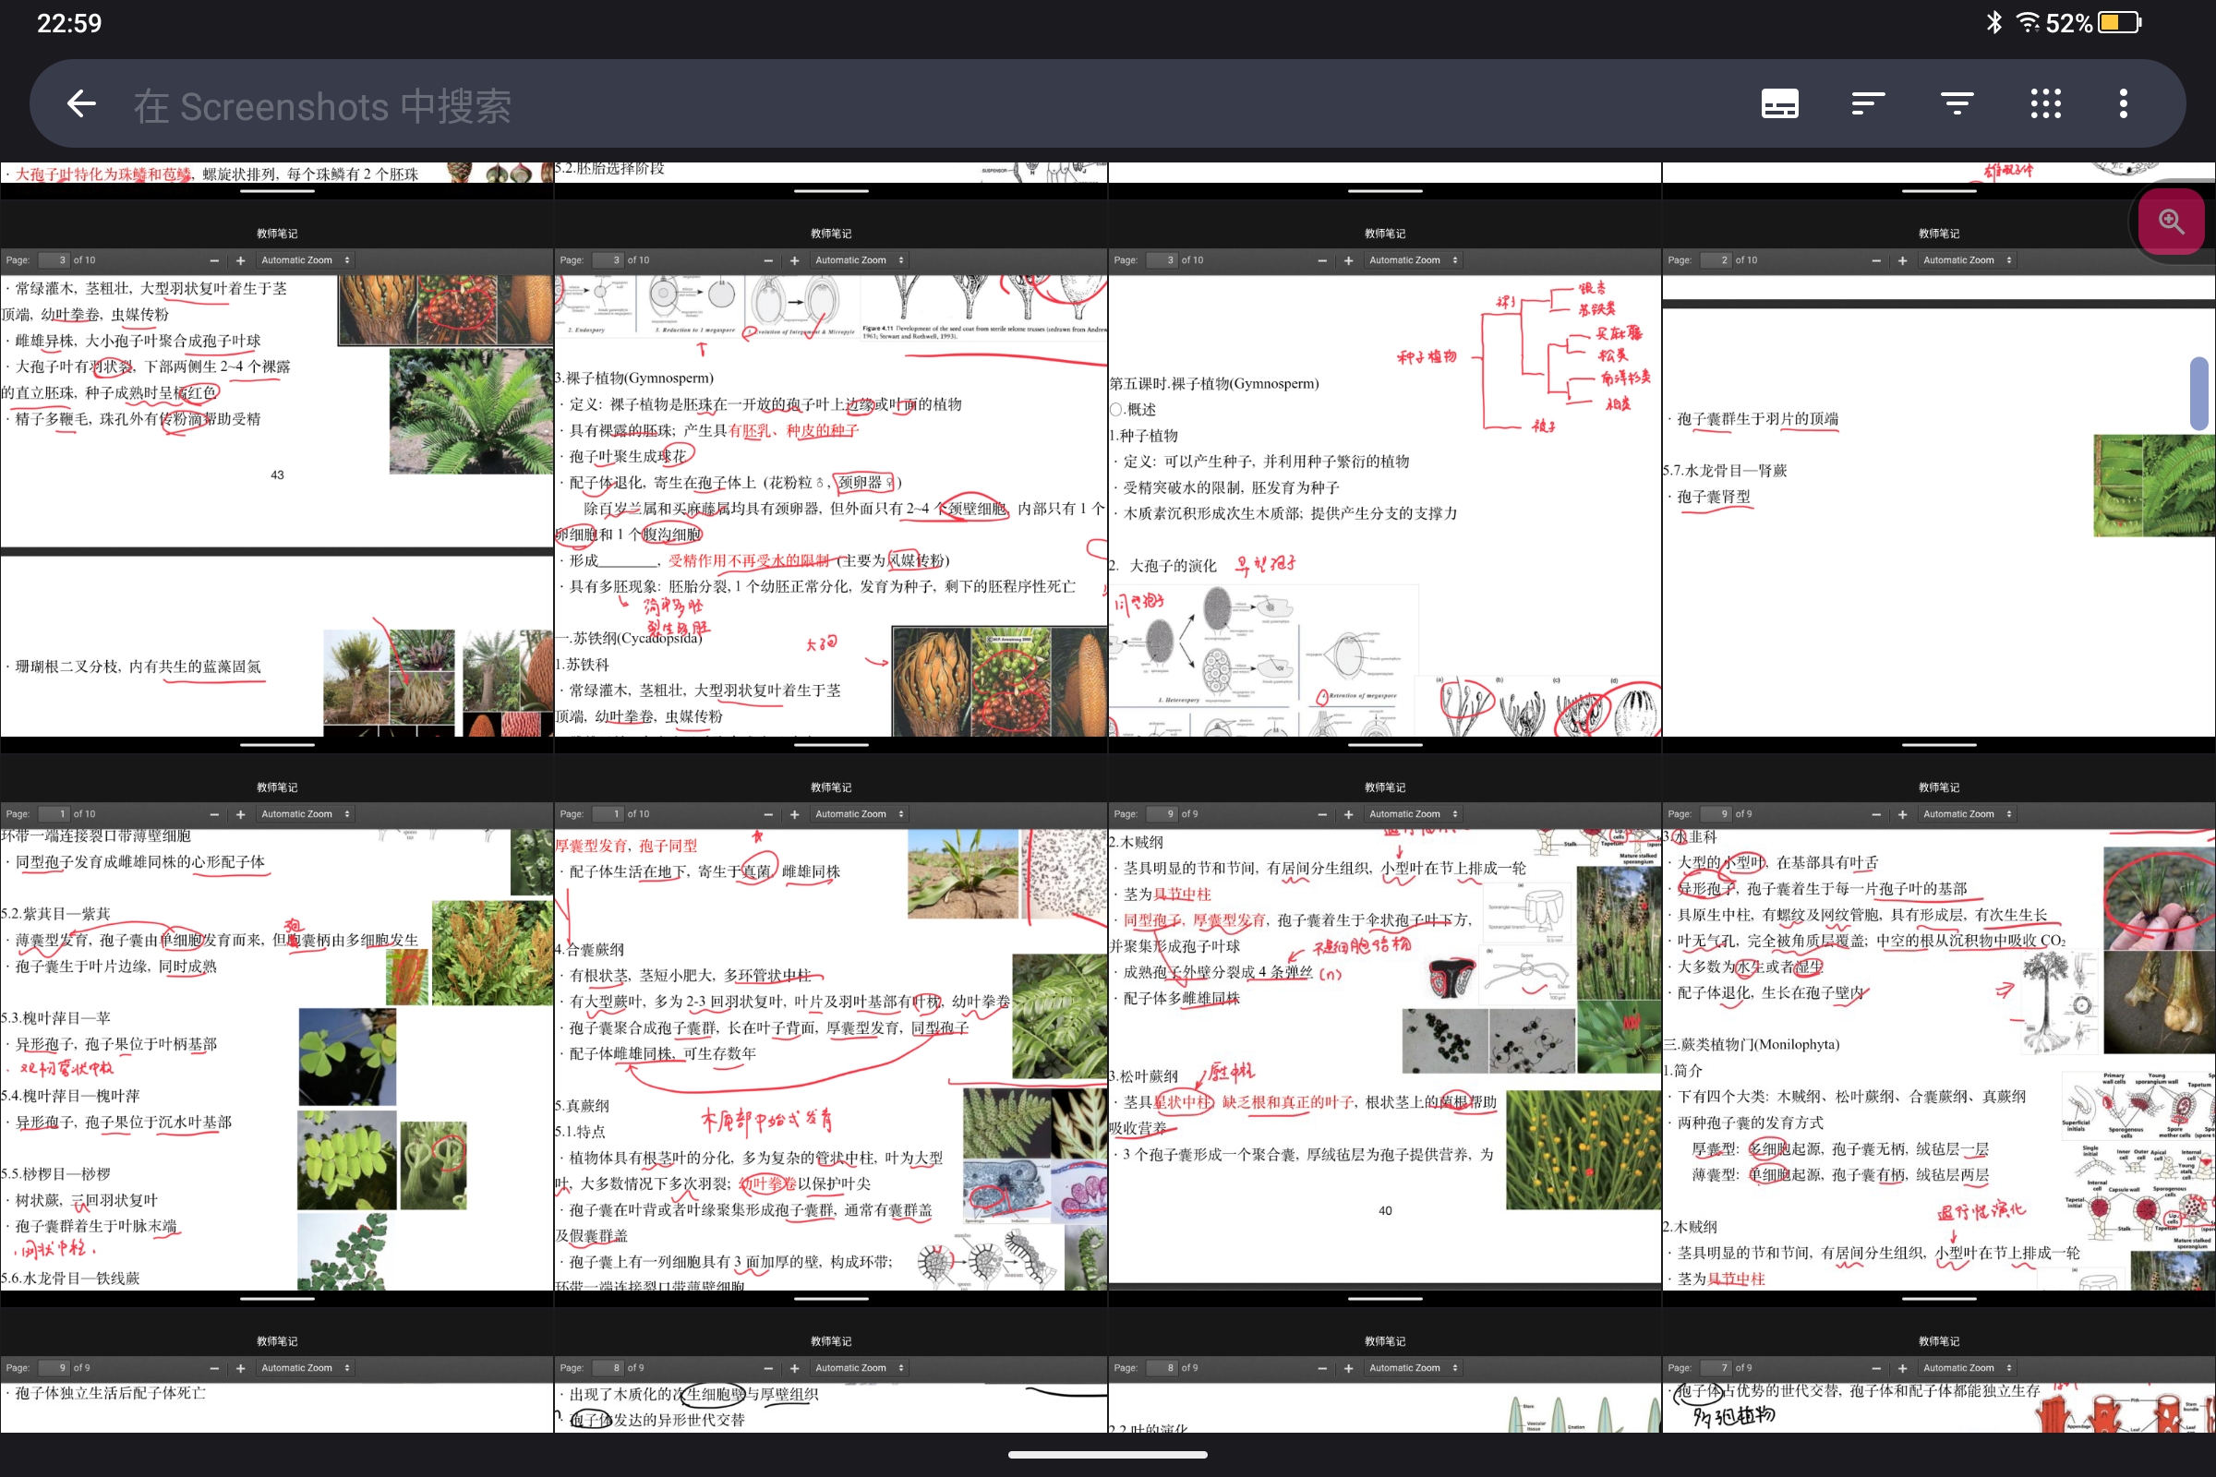Tap the floating magnifier zoom-in button
This screenshot has width=2216, height=1477.
[x=2172, y=222]
